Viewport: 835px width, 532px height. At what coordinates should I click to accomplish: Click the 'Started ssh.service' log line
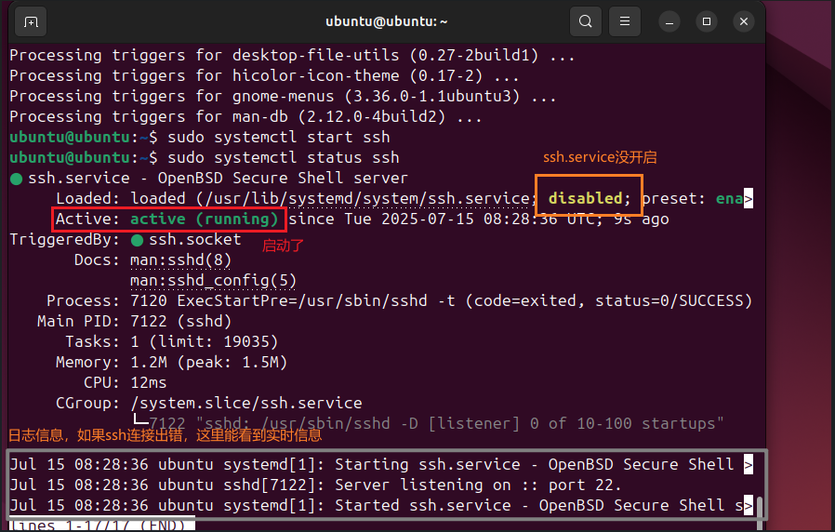click(x=380, y=506)
